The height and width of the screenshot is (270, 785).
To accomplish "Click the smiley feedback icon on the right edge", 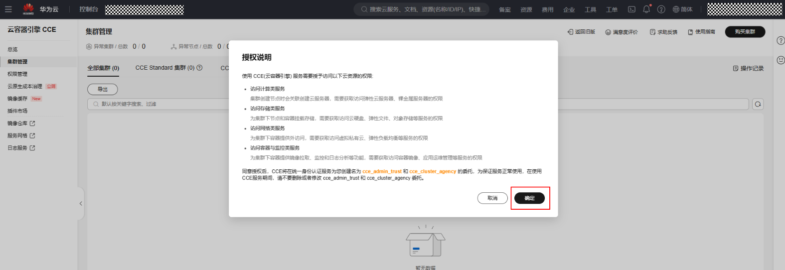I will coord(781,60).
